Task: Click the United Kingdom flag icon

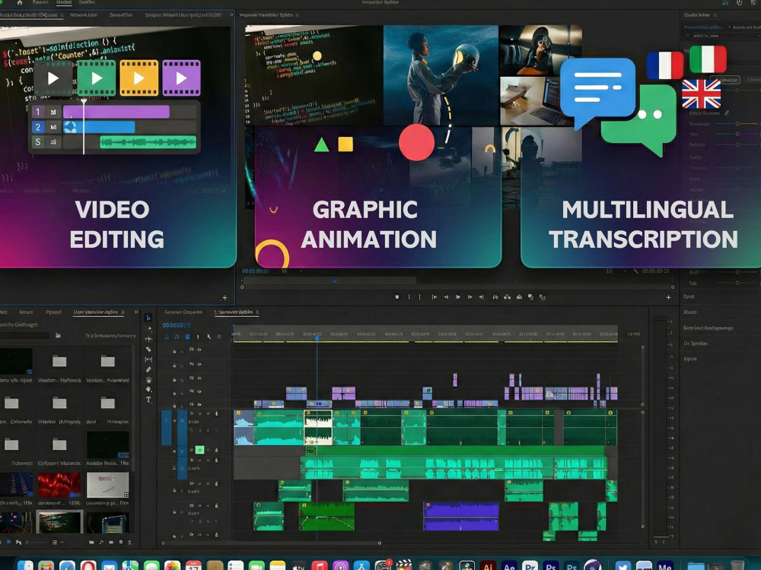Action: [702, 94]
